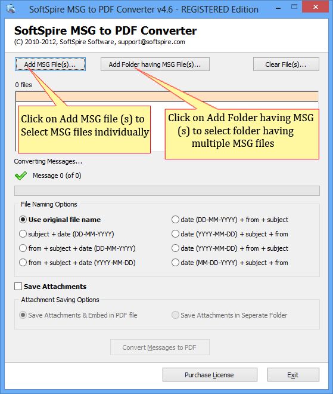Click Clear File(s) button

point(286,64)
